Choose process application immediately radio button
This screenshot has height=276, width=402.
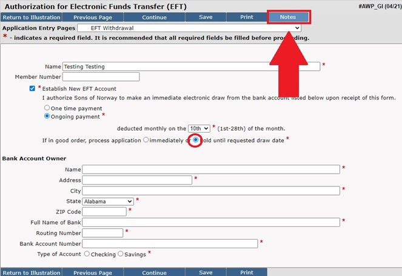[146, 140]
